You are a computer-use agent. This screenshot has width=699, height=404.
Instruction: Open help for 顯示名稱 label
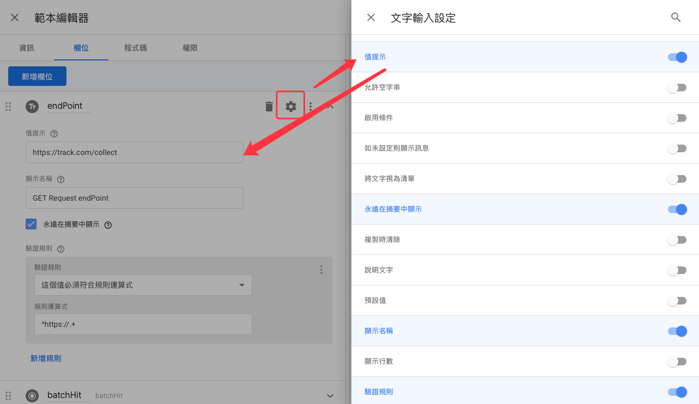pos(60,179)
